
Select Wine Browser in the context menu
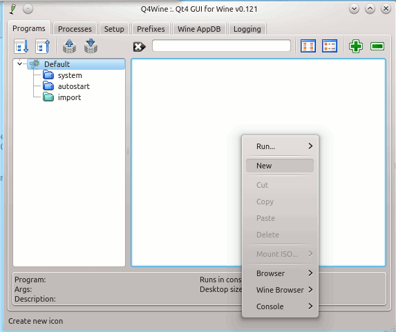(280, 290)
